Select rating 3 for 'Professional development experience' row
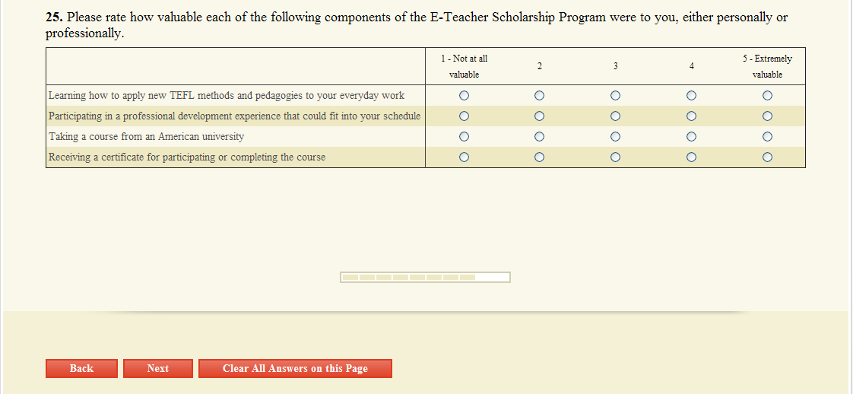The height and width of the screenshot is (394, 853). (616, 116)
